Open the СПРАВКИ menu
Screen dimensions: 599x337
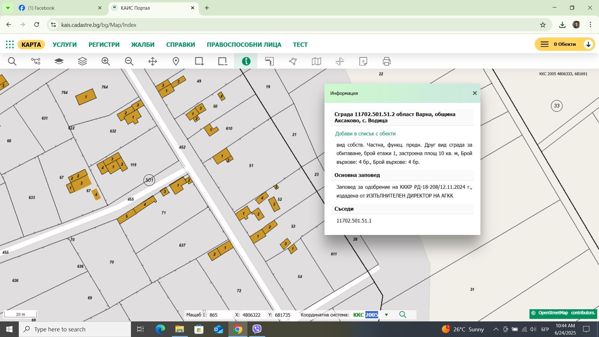tap(181, 44)
